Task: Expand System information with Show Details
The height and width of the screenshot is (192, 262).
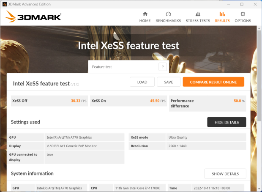Action: pyautogui.click(x=225, y=174)
